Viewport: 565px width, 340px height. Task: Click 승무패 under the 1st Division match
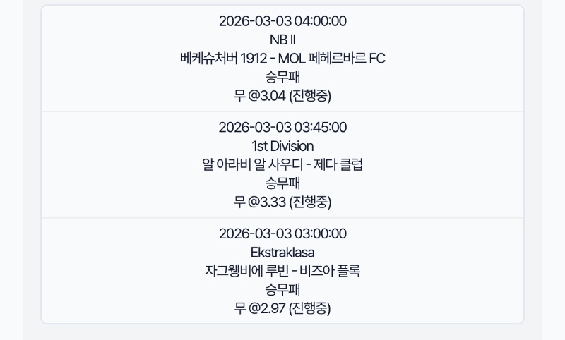click(x=282, y=183)
